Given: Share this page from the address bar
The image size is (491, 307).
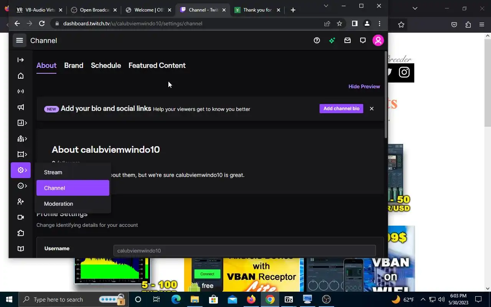Looking at the screenshot, I should (327, 23).
